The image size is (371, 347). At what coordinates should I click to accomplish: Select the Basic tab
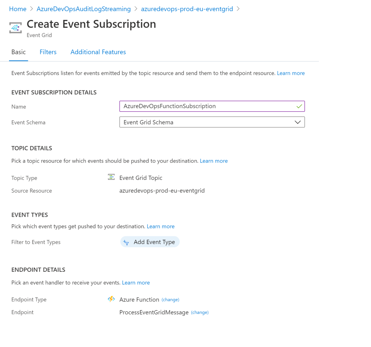[x=18, y=52]
